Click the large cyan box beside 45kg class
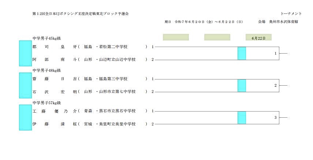 [25, 53]
